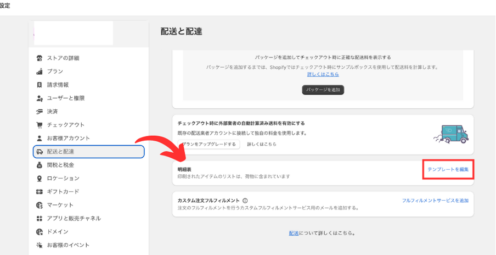Click テンプレートを編集 link for 明細表
Image resolution: width=496 pixels, height=255 pixels.
point(448,169)
